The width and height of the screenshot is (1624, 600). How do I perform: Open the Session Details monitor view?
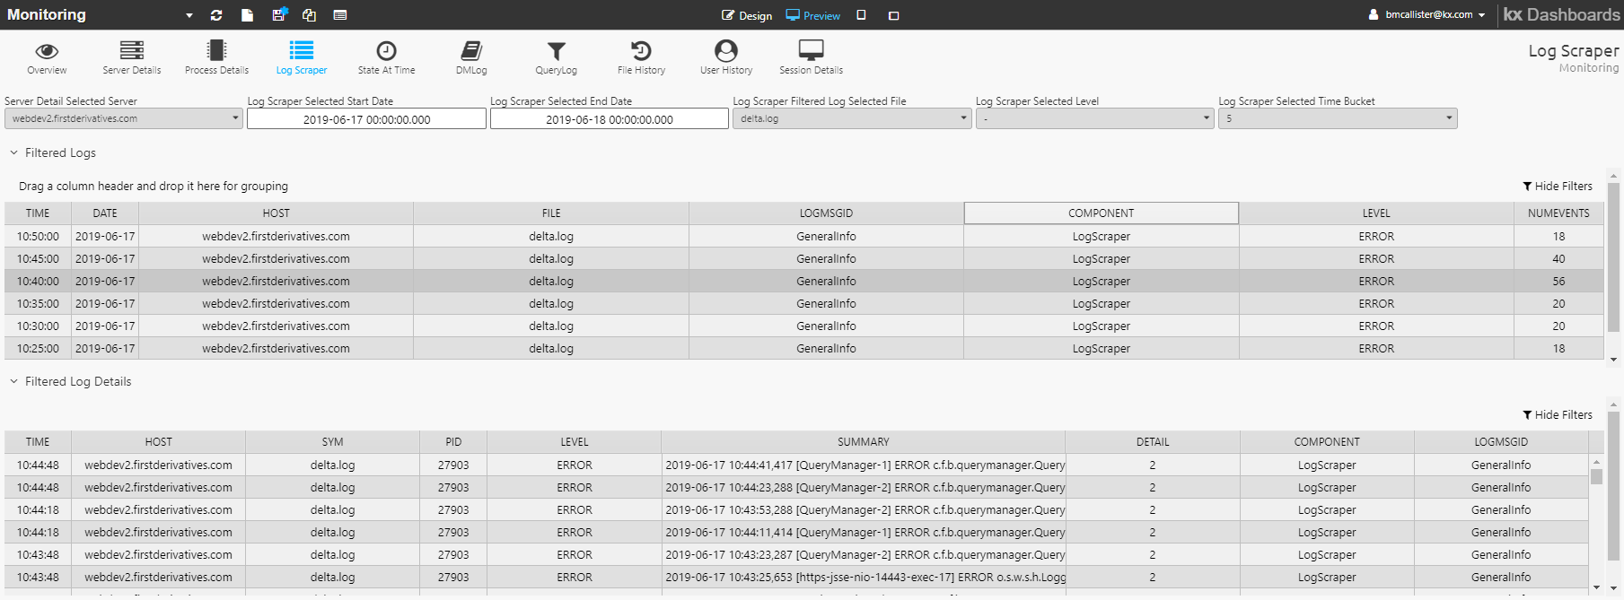[x=812, y=57]
